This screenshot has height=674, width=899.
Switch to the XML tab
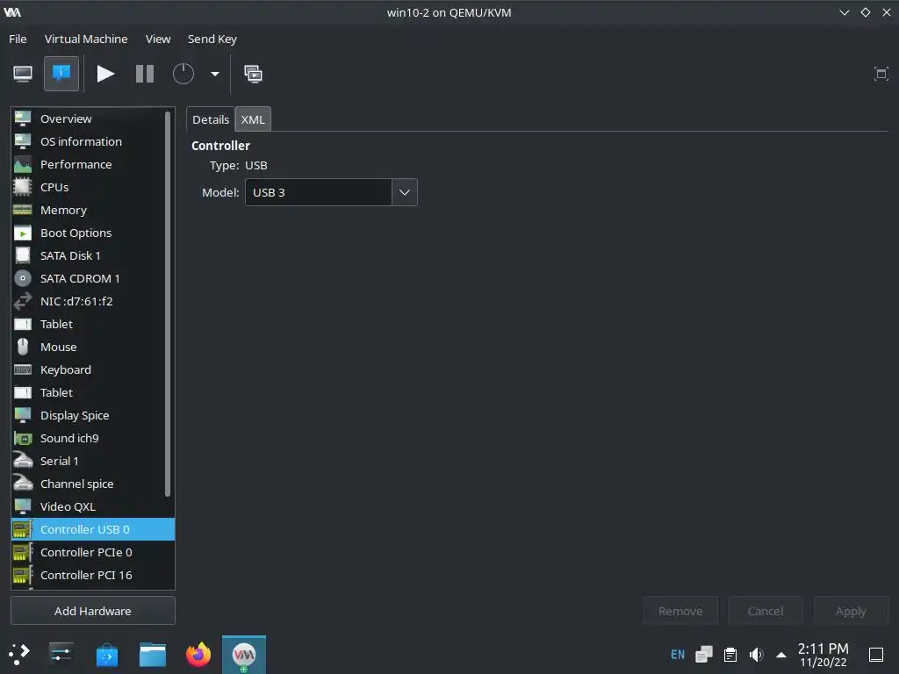[253, 119]
